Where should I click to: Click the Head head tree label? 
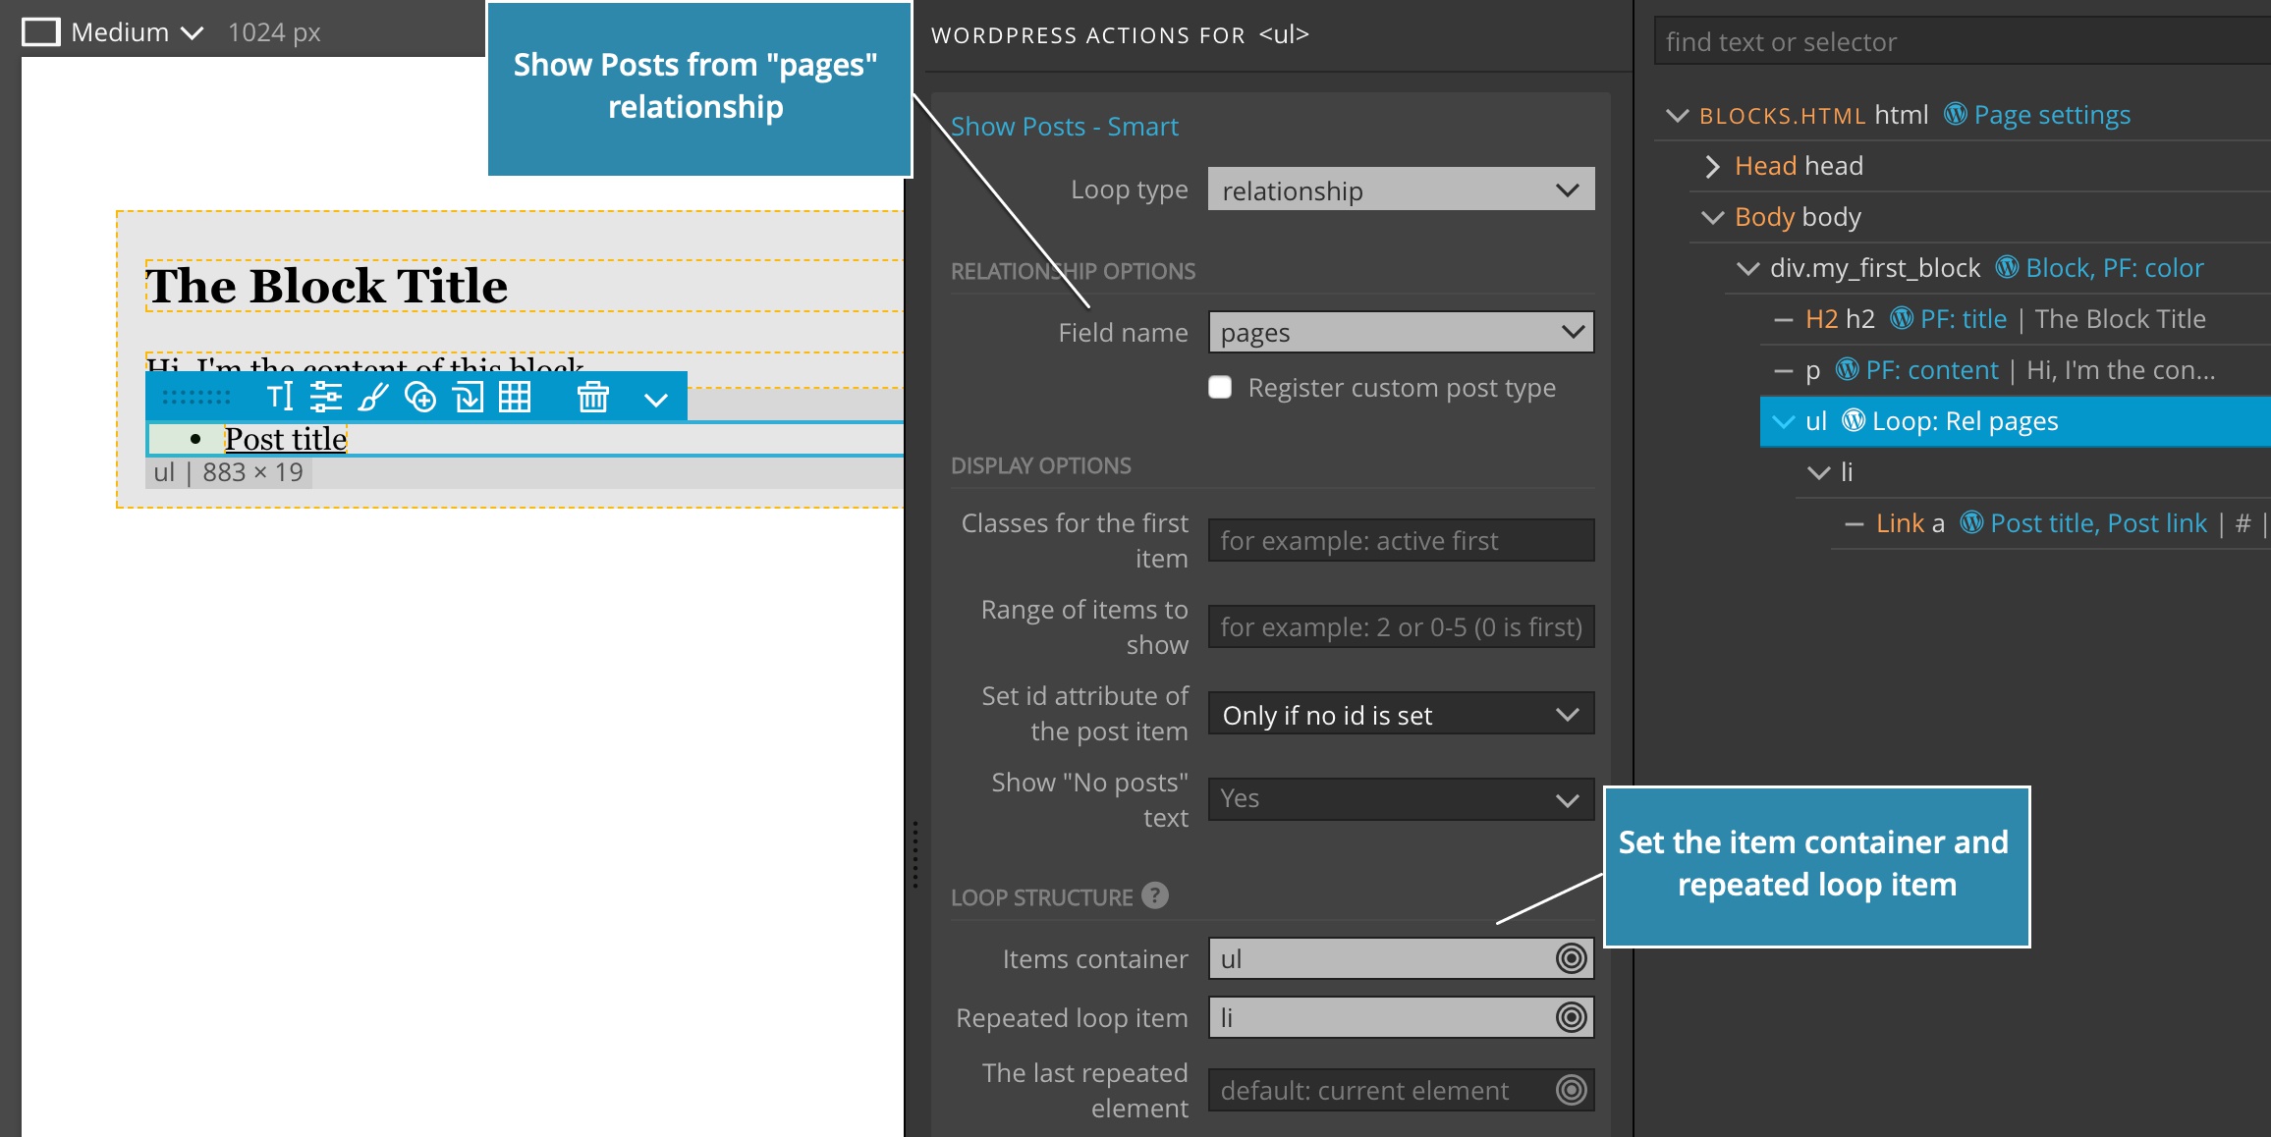[1799, 166]
